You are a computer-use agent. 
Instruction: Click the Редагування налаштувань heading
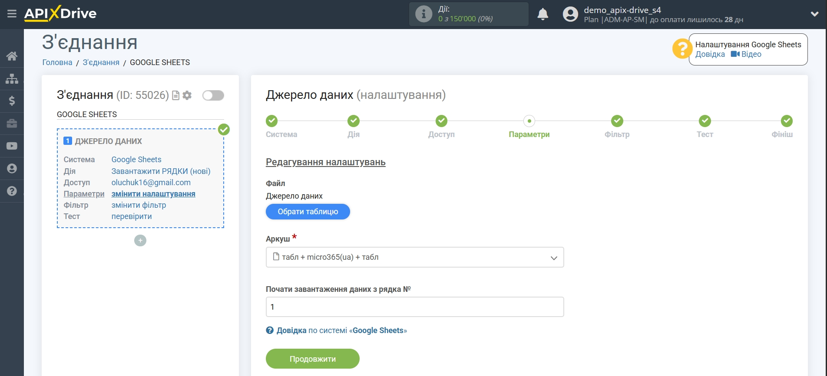(326, 162)
